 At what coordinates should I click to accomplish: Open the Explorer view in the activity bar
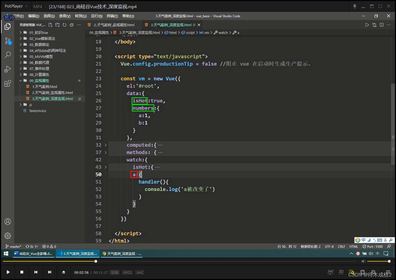click(x=8, y=26)
